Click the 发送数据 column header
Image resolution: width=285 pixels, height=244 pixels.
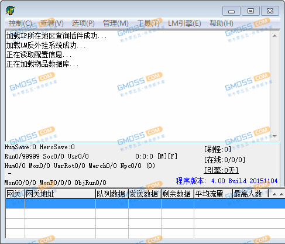point(145,194)
